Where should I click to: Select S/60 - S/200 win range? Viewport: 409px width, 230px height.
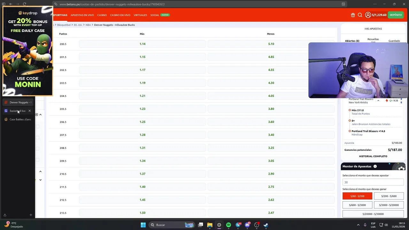(x=357, y=196)
